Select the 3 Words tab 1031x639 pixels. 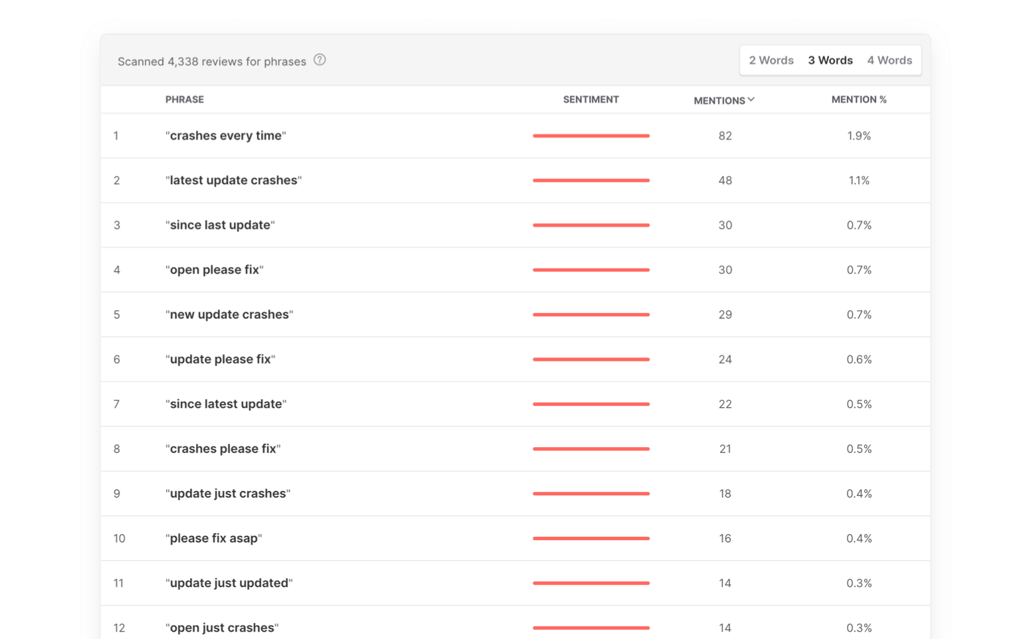coord(830,60)
